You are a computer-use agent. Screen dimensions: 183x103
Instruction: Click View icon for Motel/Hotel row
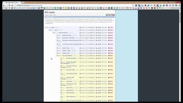103,90
